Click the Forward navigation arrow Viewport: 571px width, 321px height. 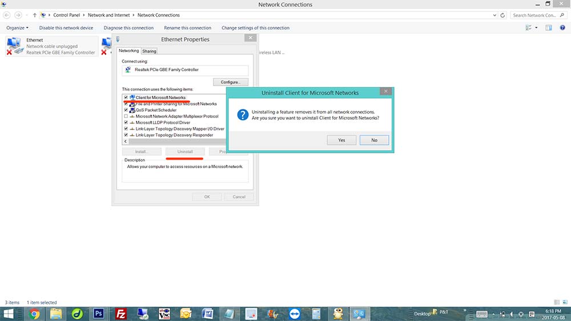tap(18, 15)
